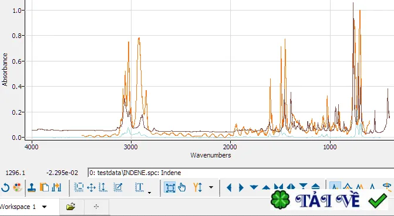This screenshot has width=394, height=216.
Task: Click the blue left arrow to shift view
Action: point(229,187)
